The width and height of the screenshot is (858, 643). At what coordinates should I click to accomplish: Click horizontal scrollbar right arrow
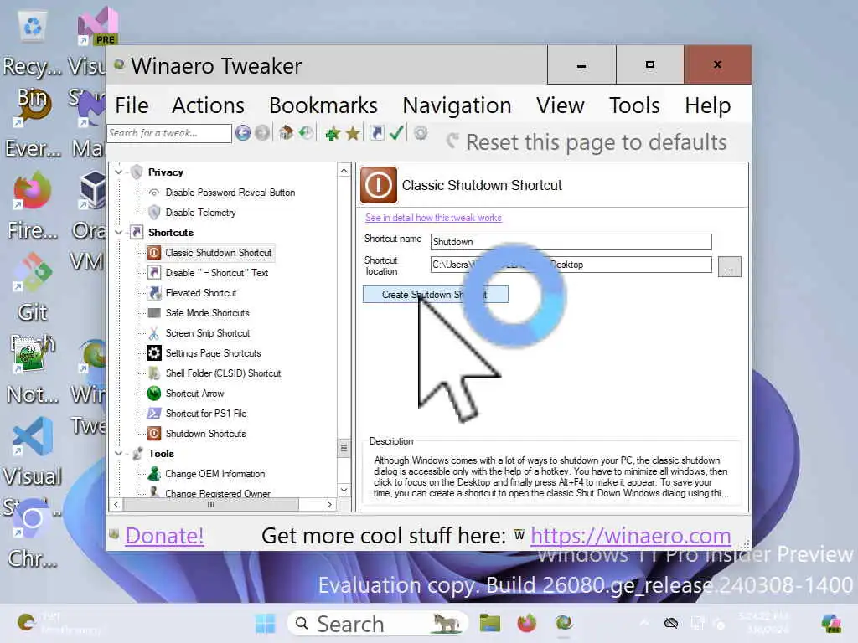click(x=328, y=504)
